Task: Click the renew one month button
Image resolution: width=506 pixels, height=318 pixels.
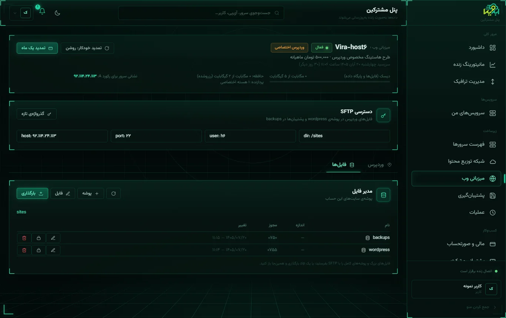Action: click(37, 48)
